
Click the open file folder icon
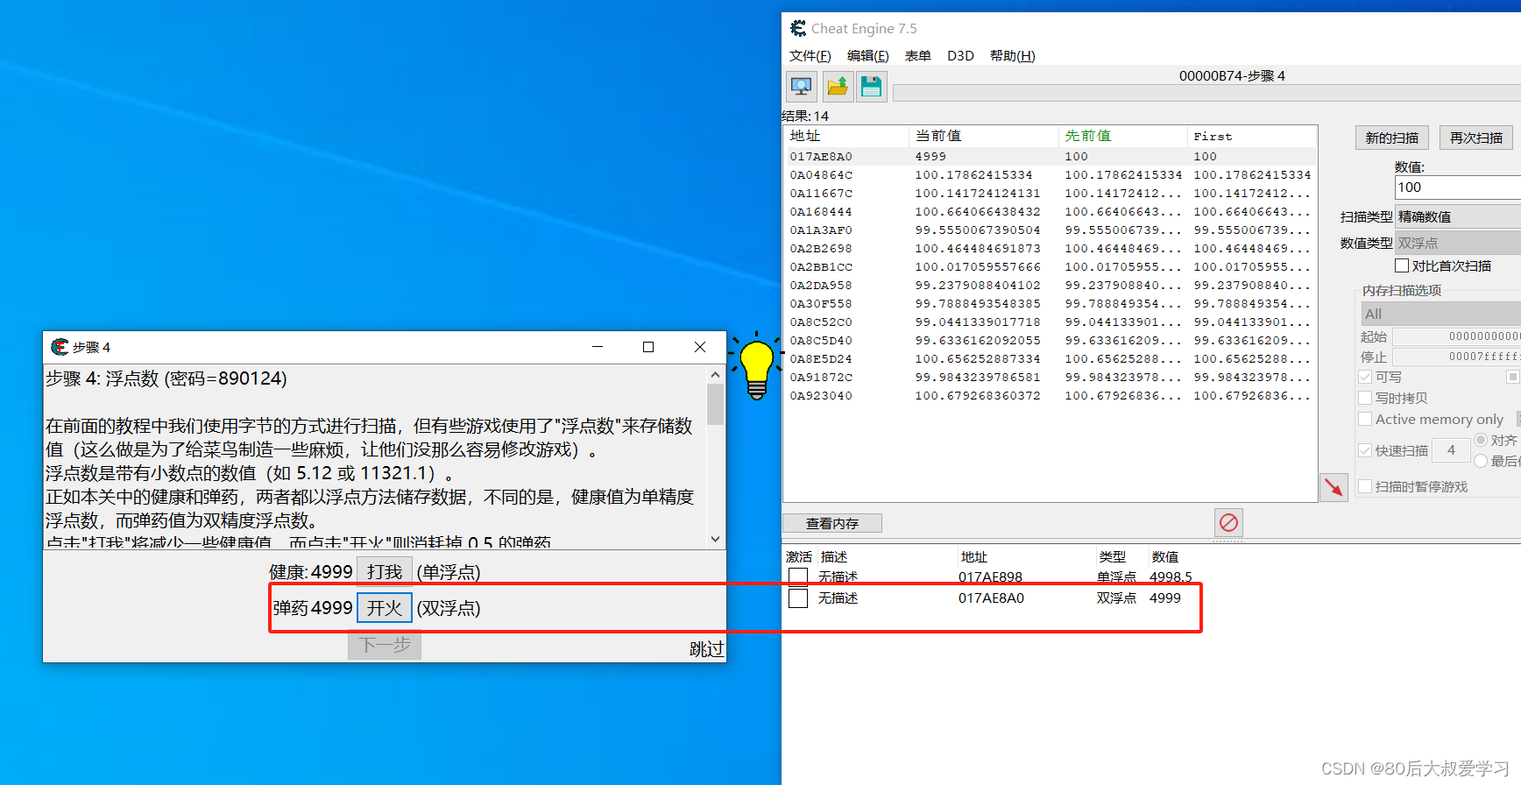(837, 87)
